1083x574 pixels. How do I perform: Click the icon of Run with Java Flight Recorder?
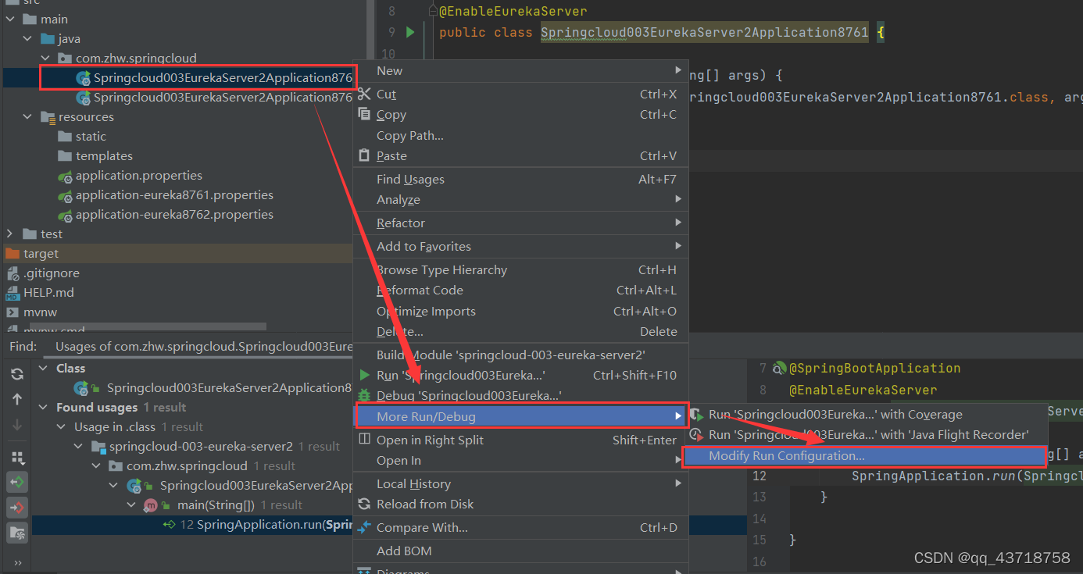point(695,434)
